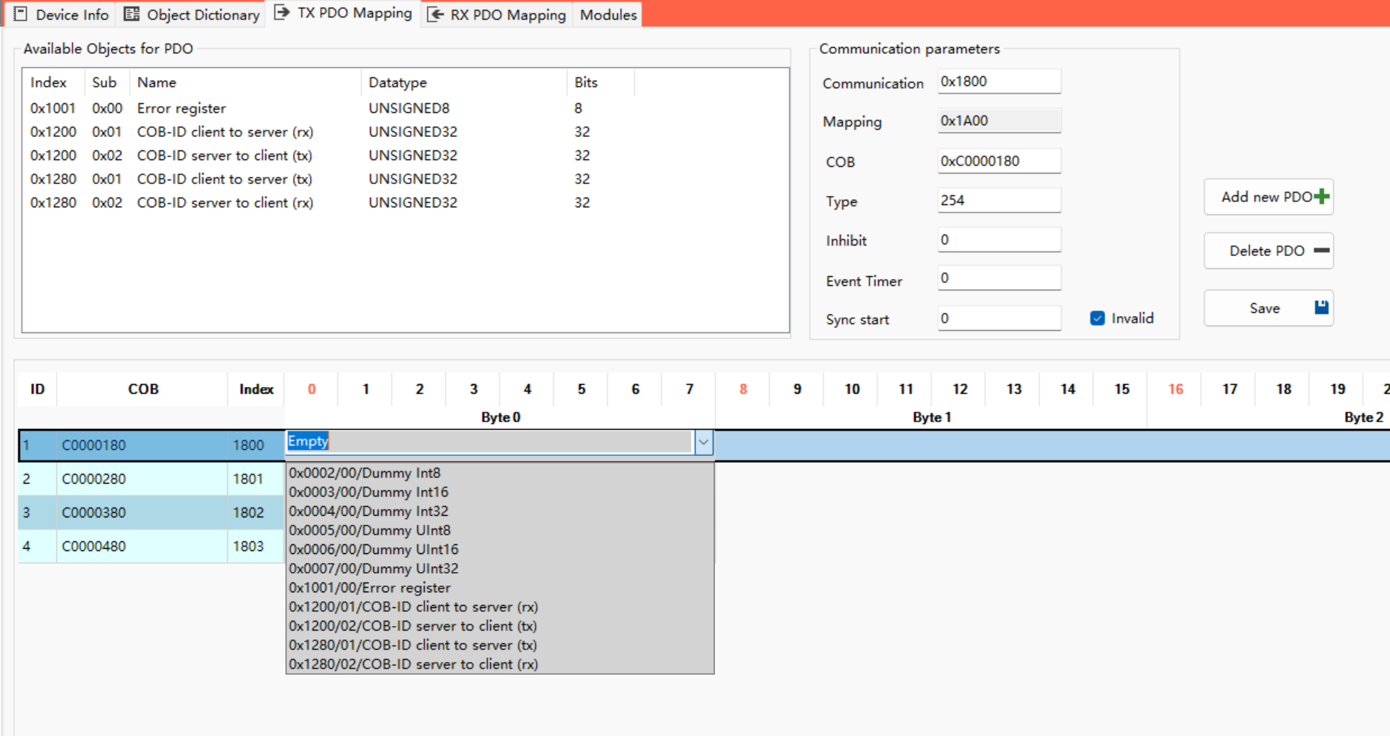Open the Device Info tab
1390x736 pixels.
tap(61, 14)
